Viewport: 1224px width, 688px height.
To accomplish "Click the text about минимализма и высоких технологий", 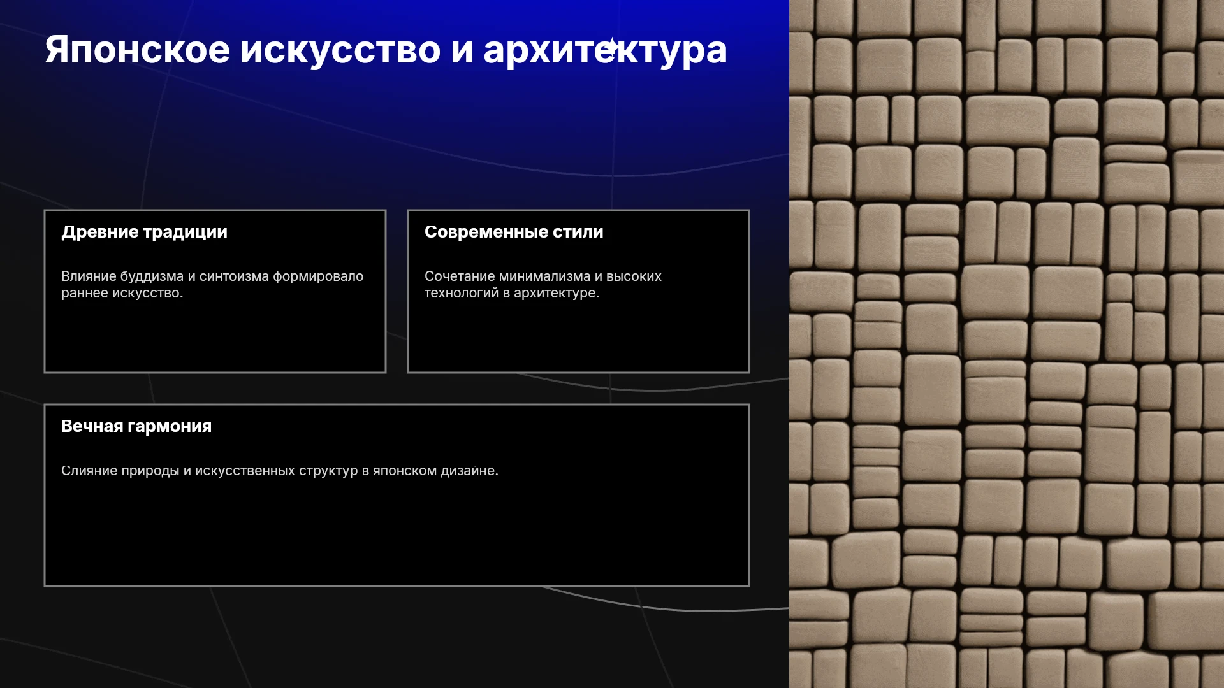I will (543, 285).
